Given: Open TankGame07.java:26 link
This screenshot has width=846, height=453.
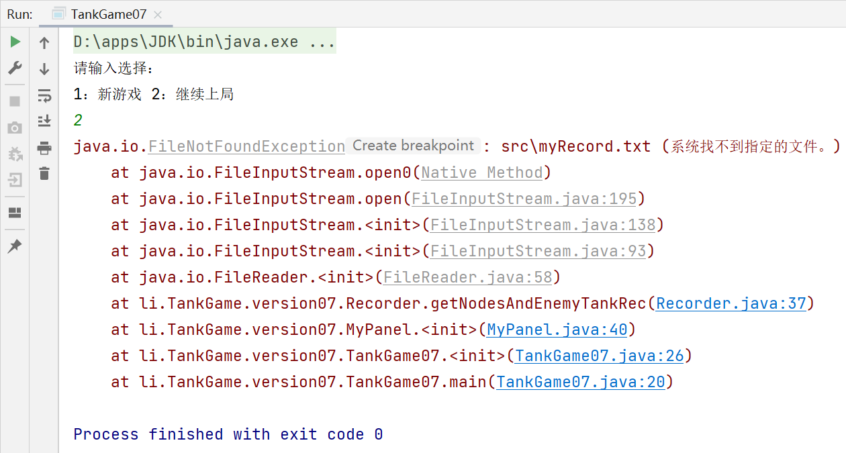Looking at the screenshot, I should point(599,356).
